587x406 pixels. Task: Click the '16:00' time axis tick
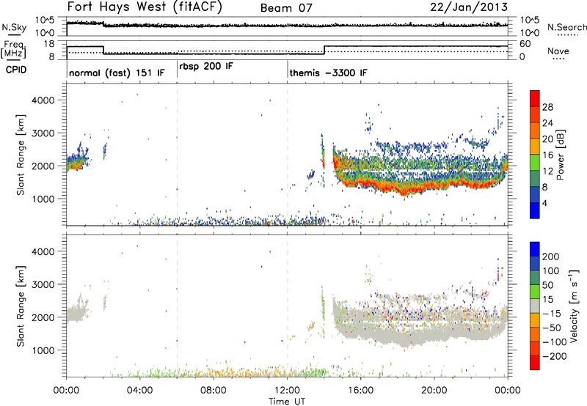pyautogui.click(x=360, y=391)
